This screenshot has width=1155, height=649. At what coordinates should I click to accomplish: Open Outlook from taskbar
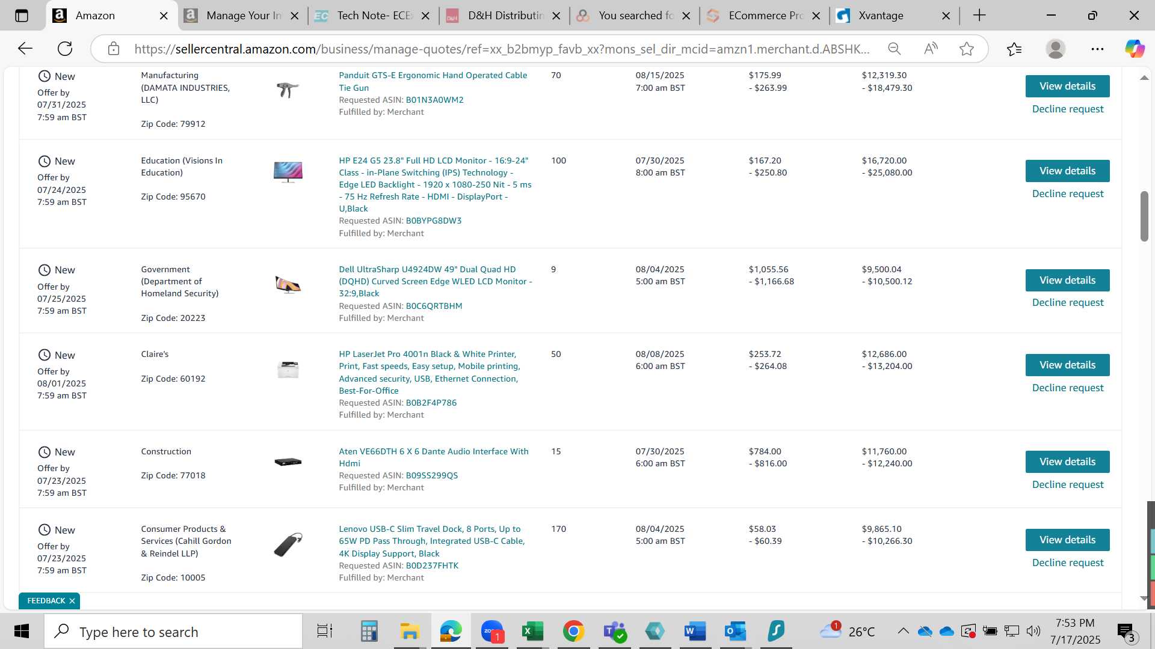pyautogui.click(x=735, y=632)
